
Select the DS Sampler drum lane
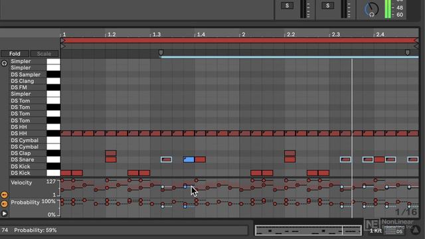[25, 74]
